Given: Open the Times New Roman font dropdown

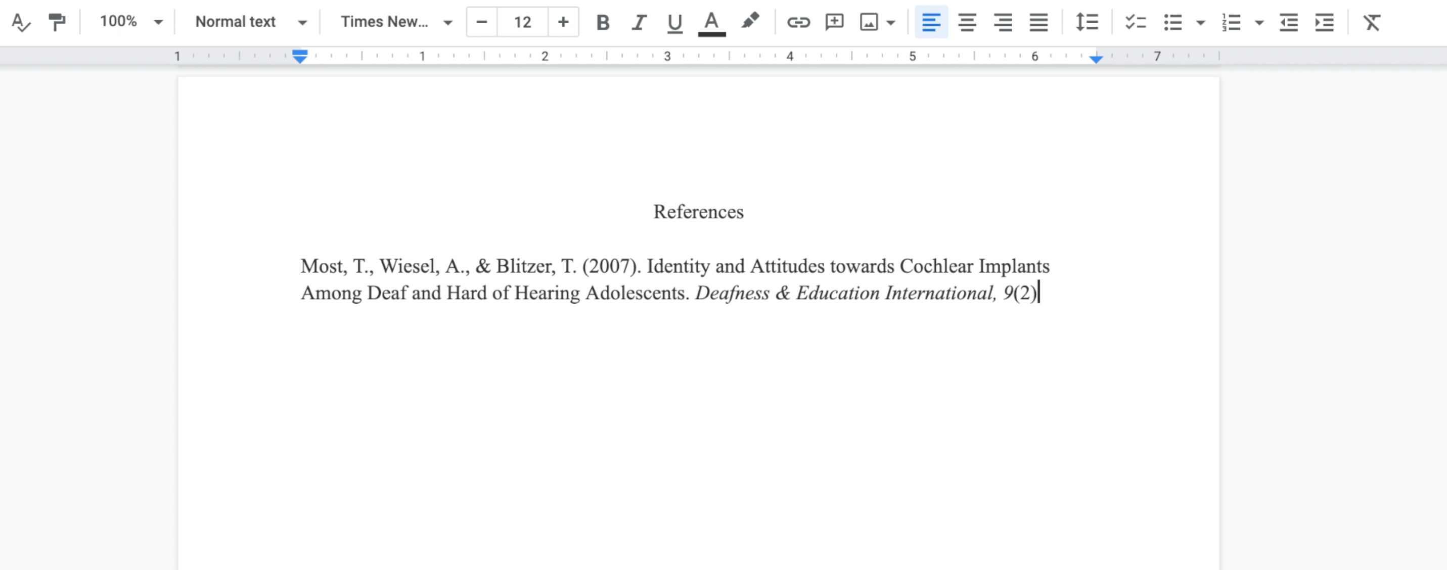Looking at the screenshot, I should click(396, 22).
